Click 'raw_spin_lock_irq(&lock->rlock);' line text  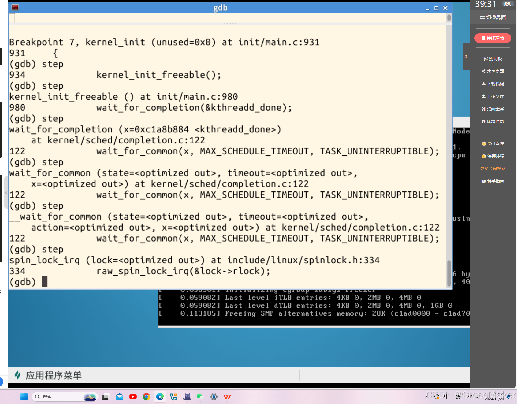tap(184, 271)
